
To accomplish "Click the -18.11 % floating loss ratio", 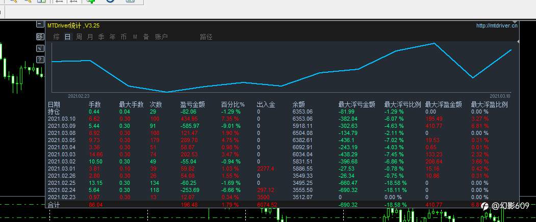I will tap(396, 190).
